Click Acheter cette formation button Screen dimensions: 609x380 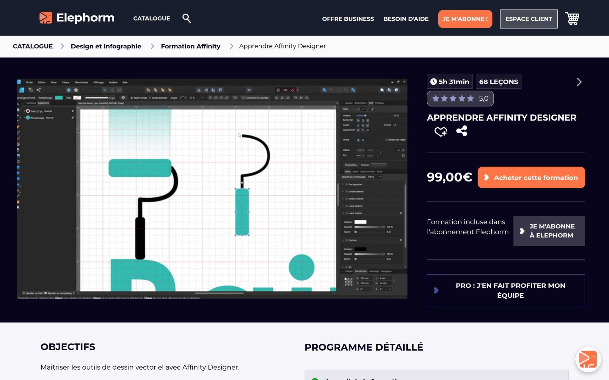point(531,178)
